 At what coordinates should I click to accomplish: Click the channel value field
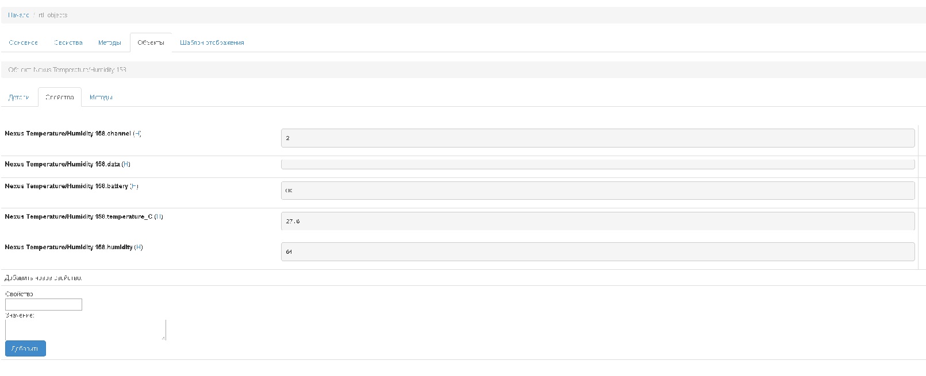(x=597, y=138)
